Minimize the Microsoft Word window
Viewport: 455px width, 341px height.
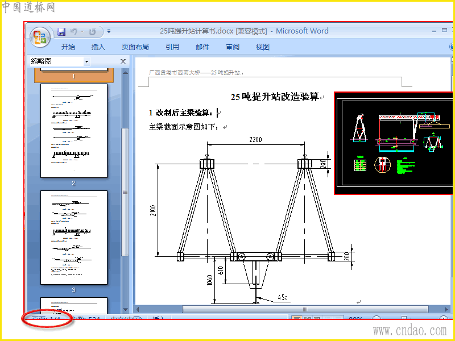coord(434,31)
